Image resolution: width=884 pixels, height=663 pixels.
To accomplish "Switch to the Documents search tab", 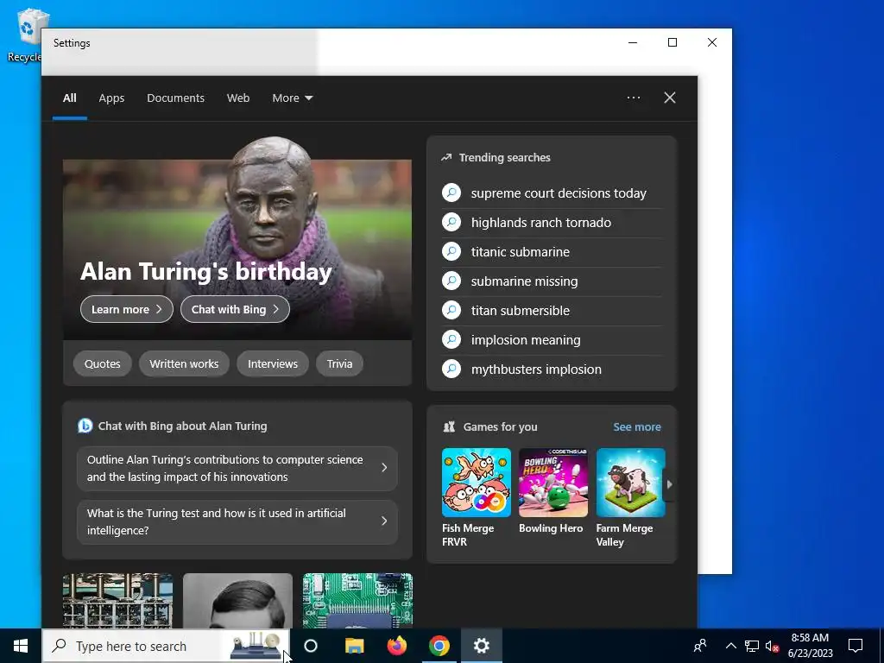I will tap(175, 98).
